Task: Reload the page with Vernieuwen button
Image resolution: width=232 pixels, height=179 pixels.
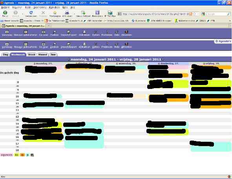Action: (x=31, y=14)
